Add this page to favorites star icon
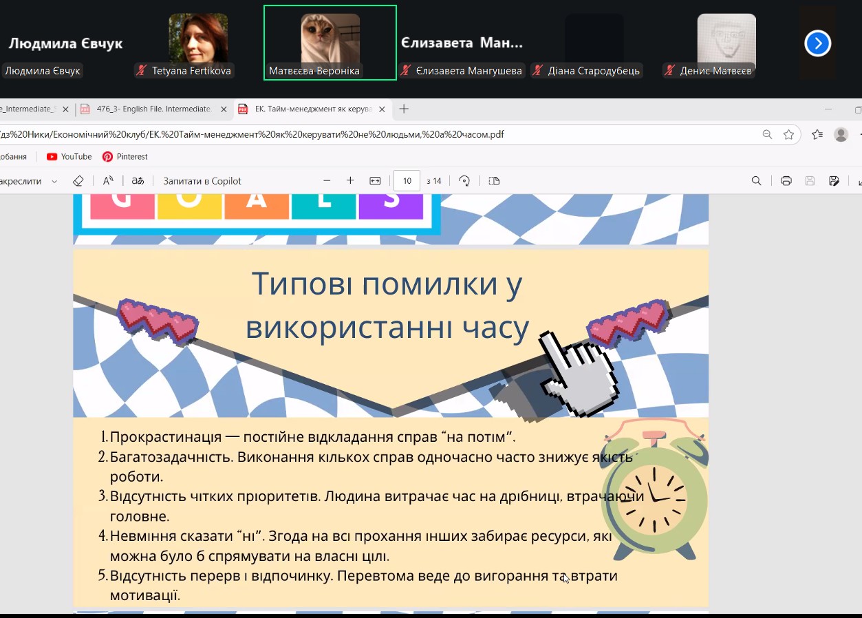Image resolution: width=862 pixels, height=618 pixels. pos(788,134)
